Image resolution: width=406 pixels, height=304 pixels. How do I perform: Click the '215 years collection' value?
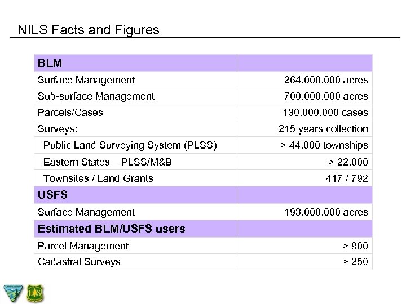coord(323,129)
